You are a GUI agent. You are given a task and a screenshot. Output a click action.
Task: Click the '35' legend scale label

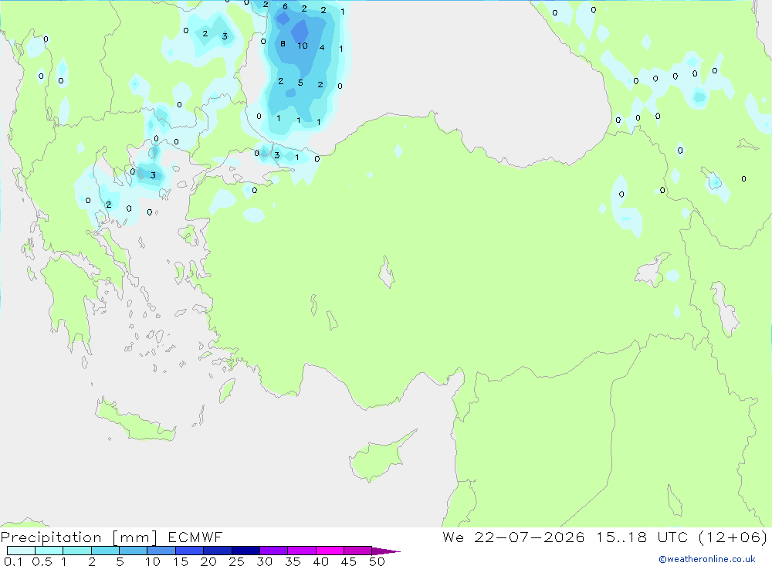click(293, 561)
